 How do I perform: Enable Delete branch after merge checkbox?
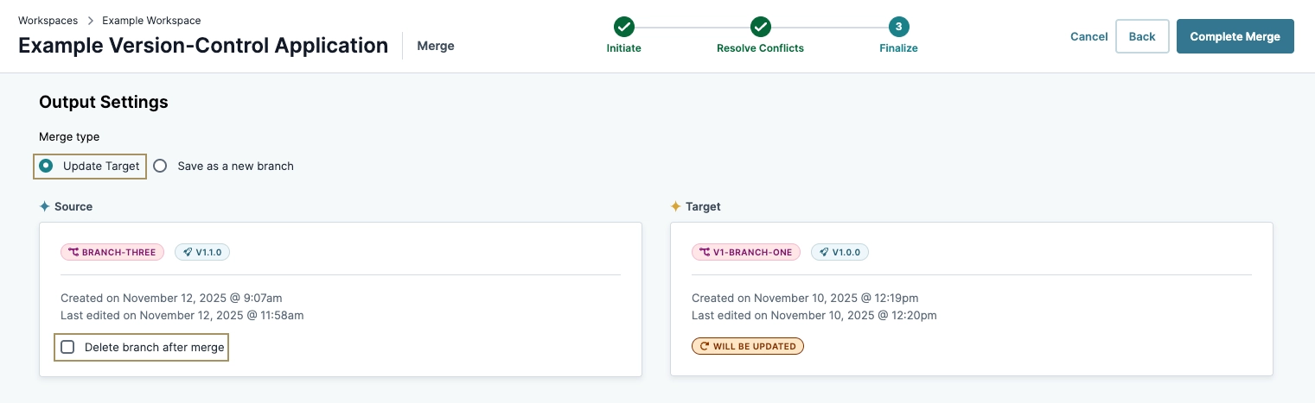67,347
